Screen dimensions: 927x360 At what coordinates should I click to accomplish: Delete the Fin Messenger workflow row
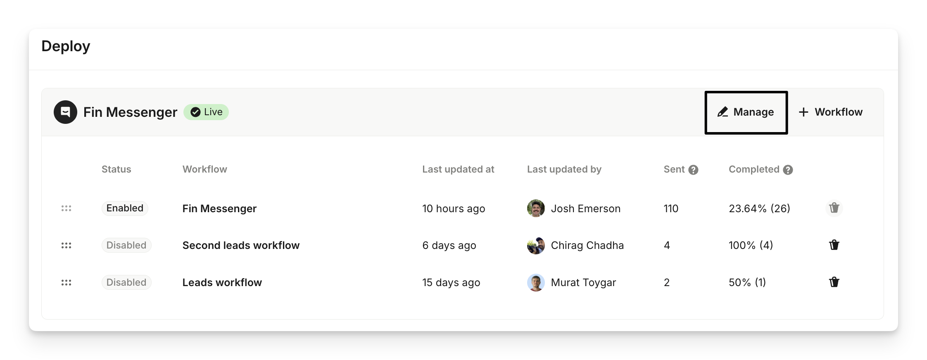click(834, 208)
